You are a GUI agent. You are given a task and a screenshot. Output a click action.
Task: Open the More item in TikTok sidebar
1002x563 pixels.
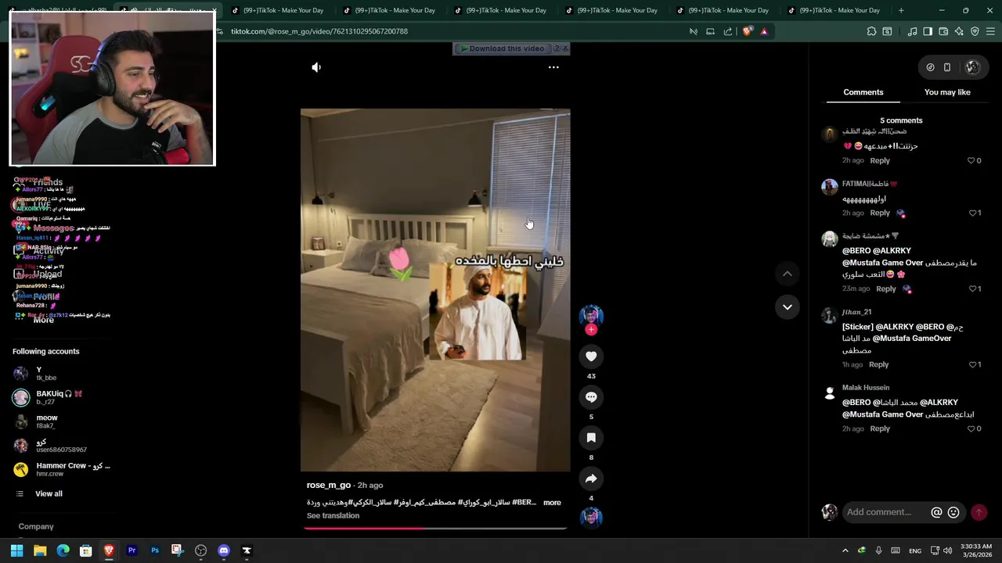point(44,320)
